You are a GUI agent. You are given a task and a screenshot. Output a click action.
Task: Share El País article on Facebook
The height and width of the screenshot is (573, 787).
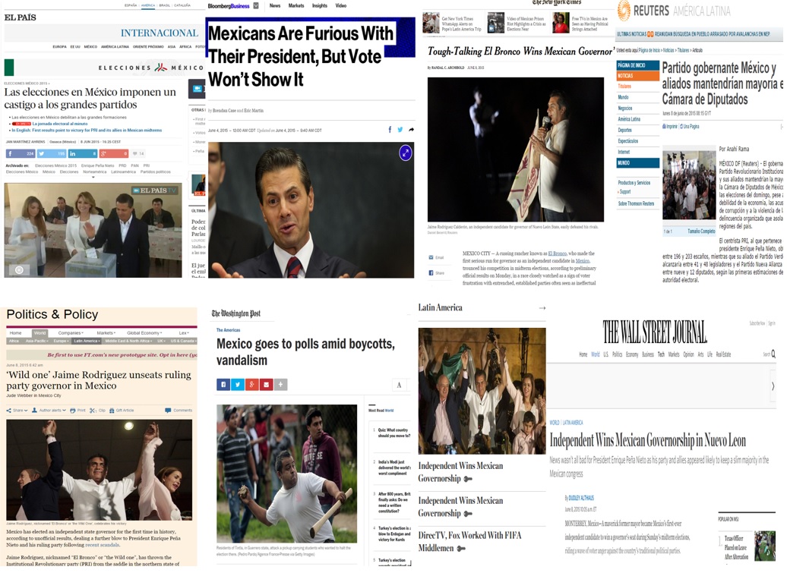click(20, 153)
